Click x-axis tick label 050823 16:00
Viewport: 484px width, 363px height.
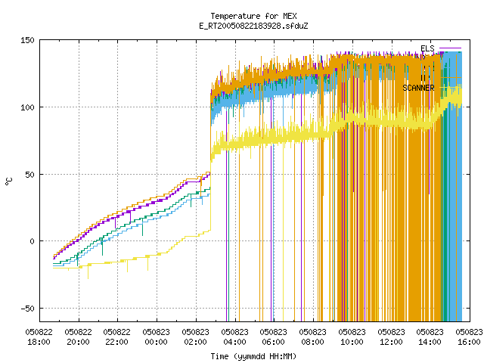pyautogui.click(x=470, y=337)
